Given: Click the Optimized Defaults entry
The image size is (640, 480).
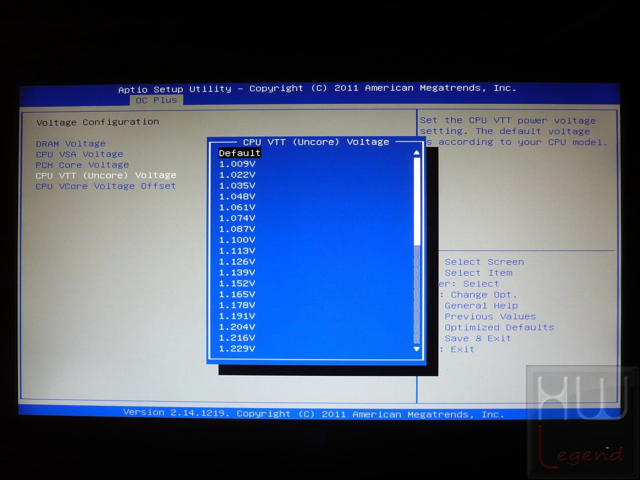Looking at the screenshot, I should (500, 328).
